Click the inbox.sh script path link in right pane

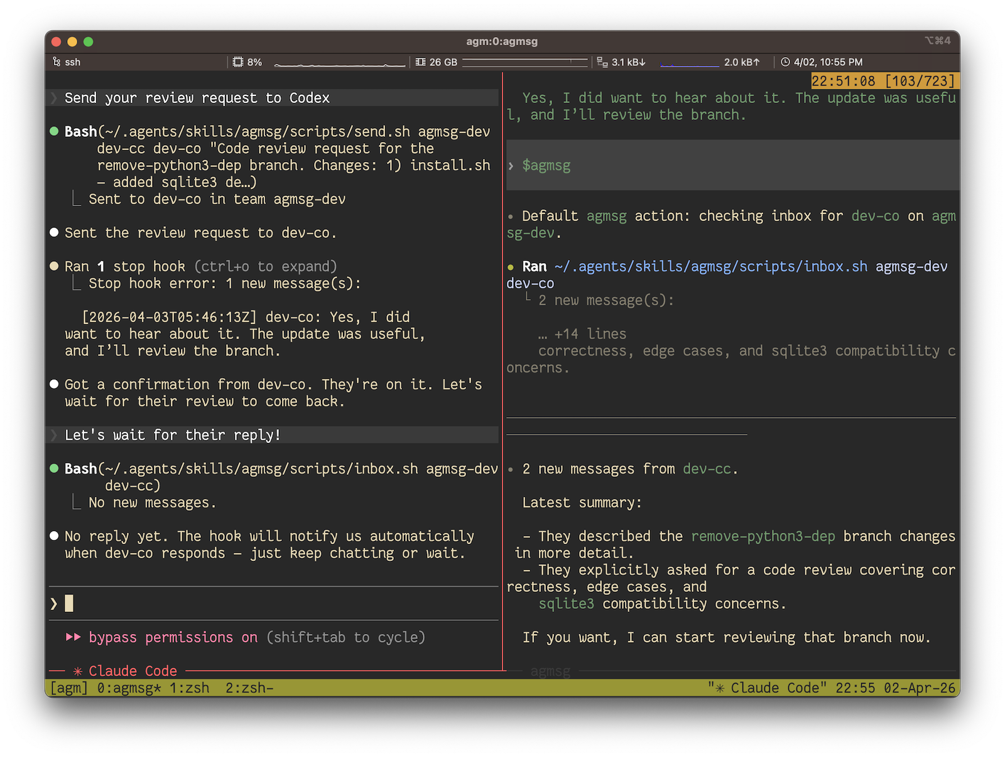(x=711, y=266)
